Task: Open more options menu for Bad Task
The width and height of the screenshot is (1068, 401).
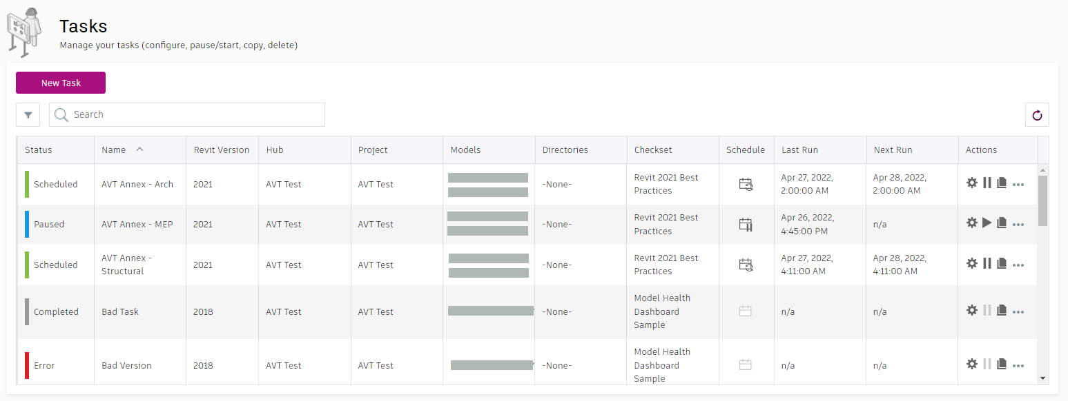Action: tap(1018, 312)
